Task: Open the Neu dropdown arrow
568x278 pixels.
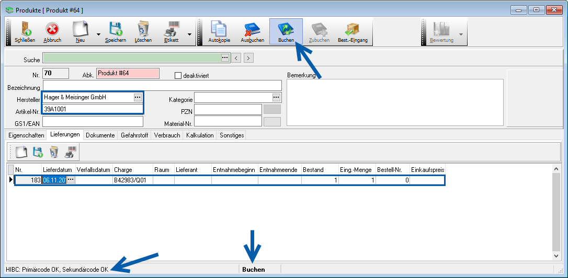Action: [x=98, y=34]
